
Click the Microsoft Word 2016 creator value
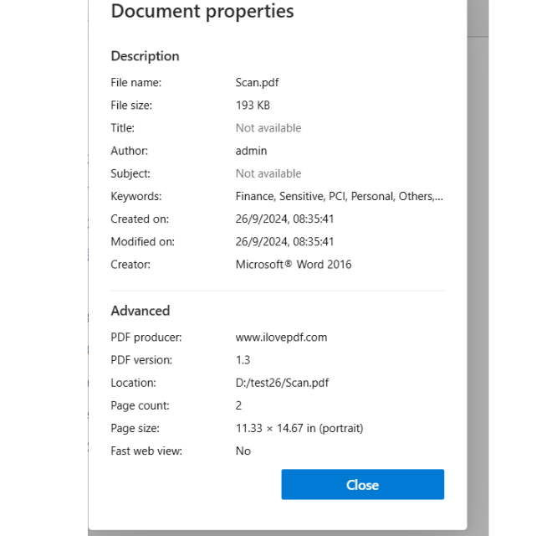(x=294, y=264)
